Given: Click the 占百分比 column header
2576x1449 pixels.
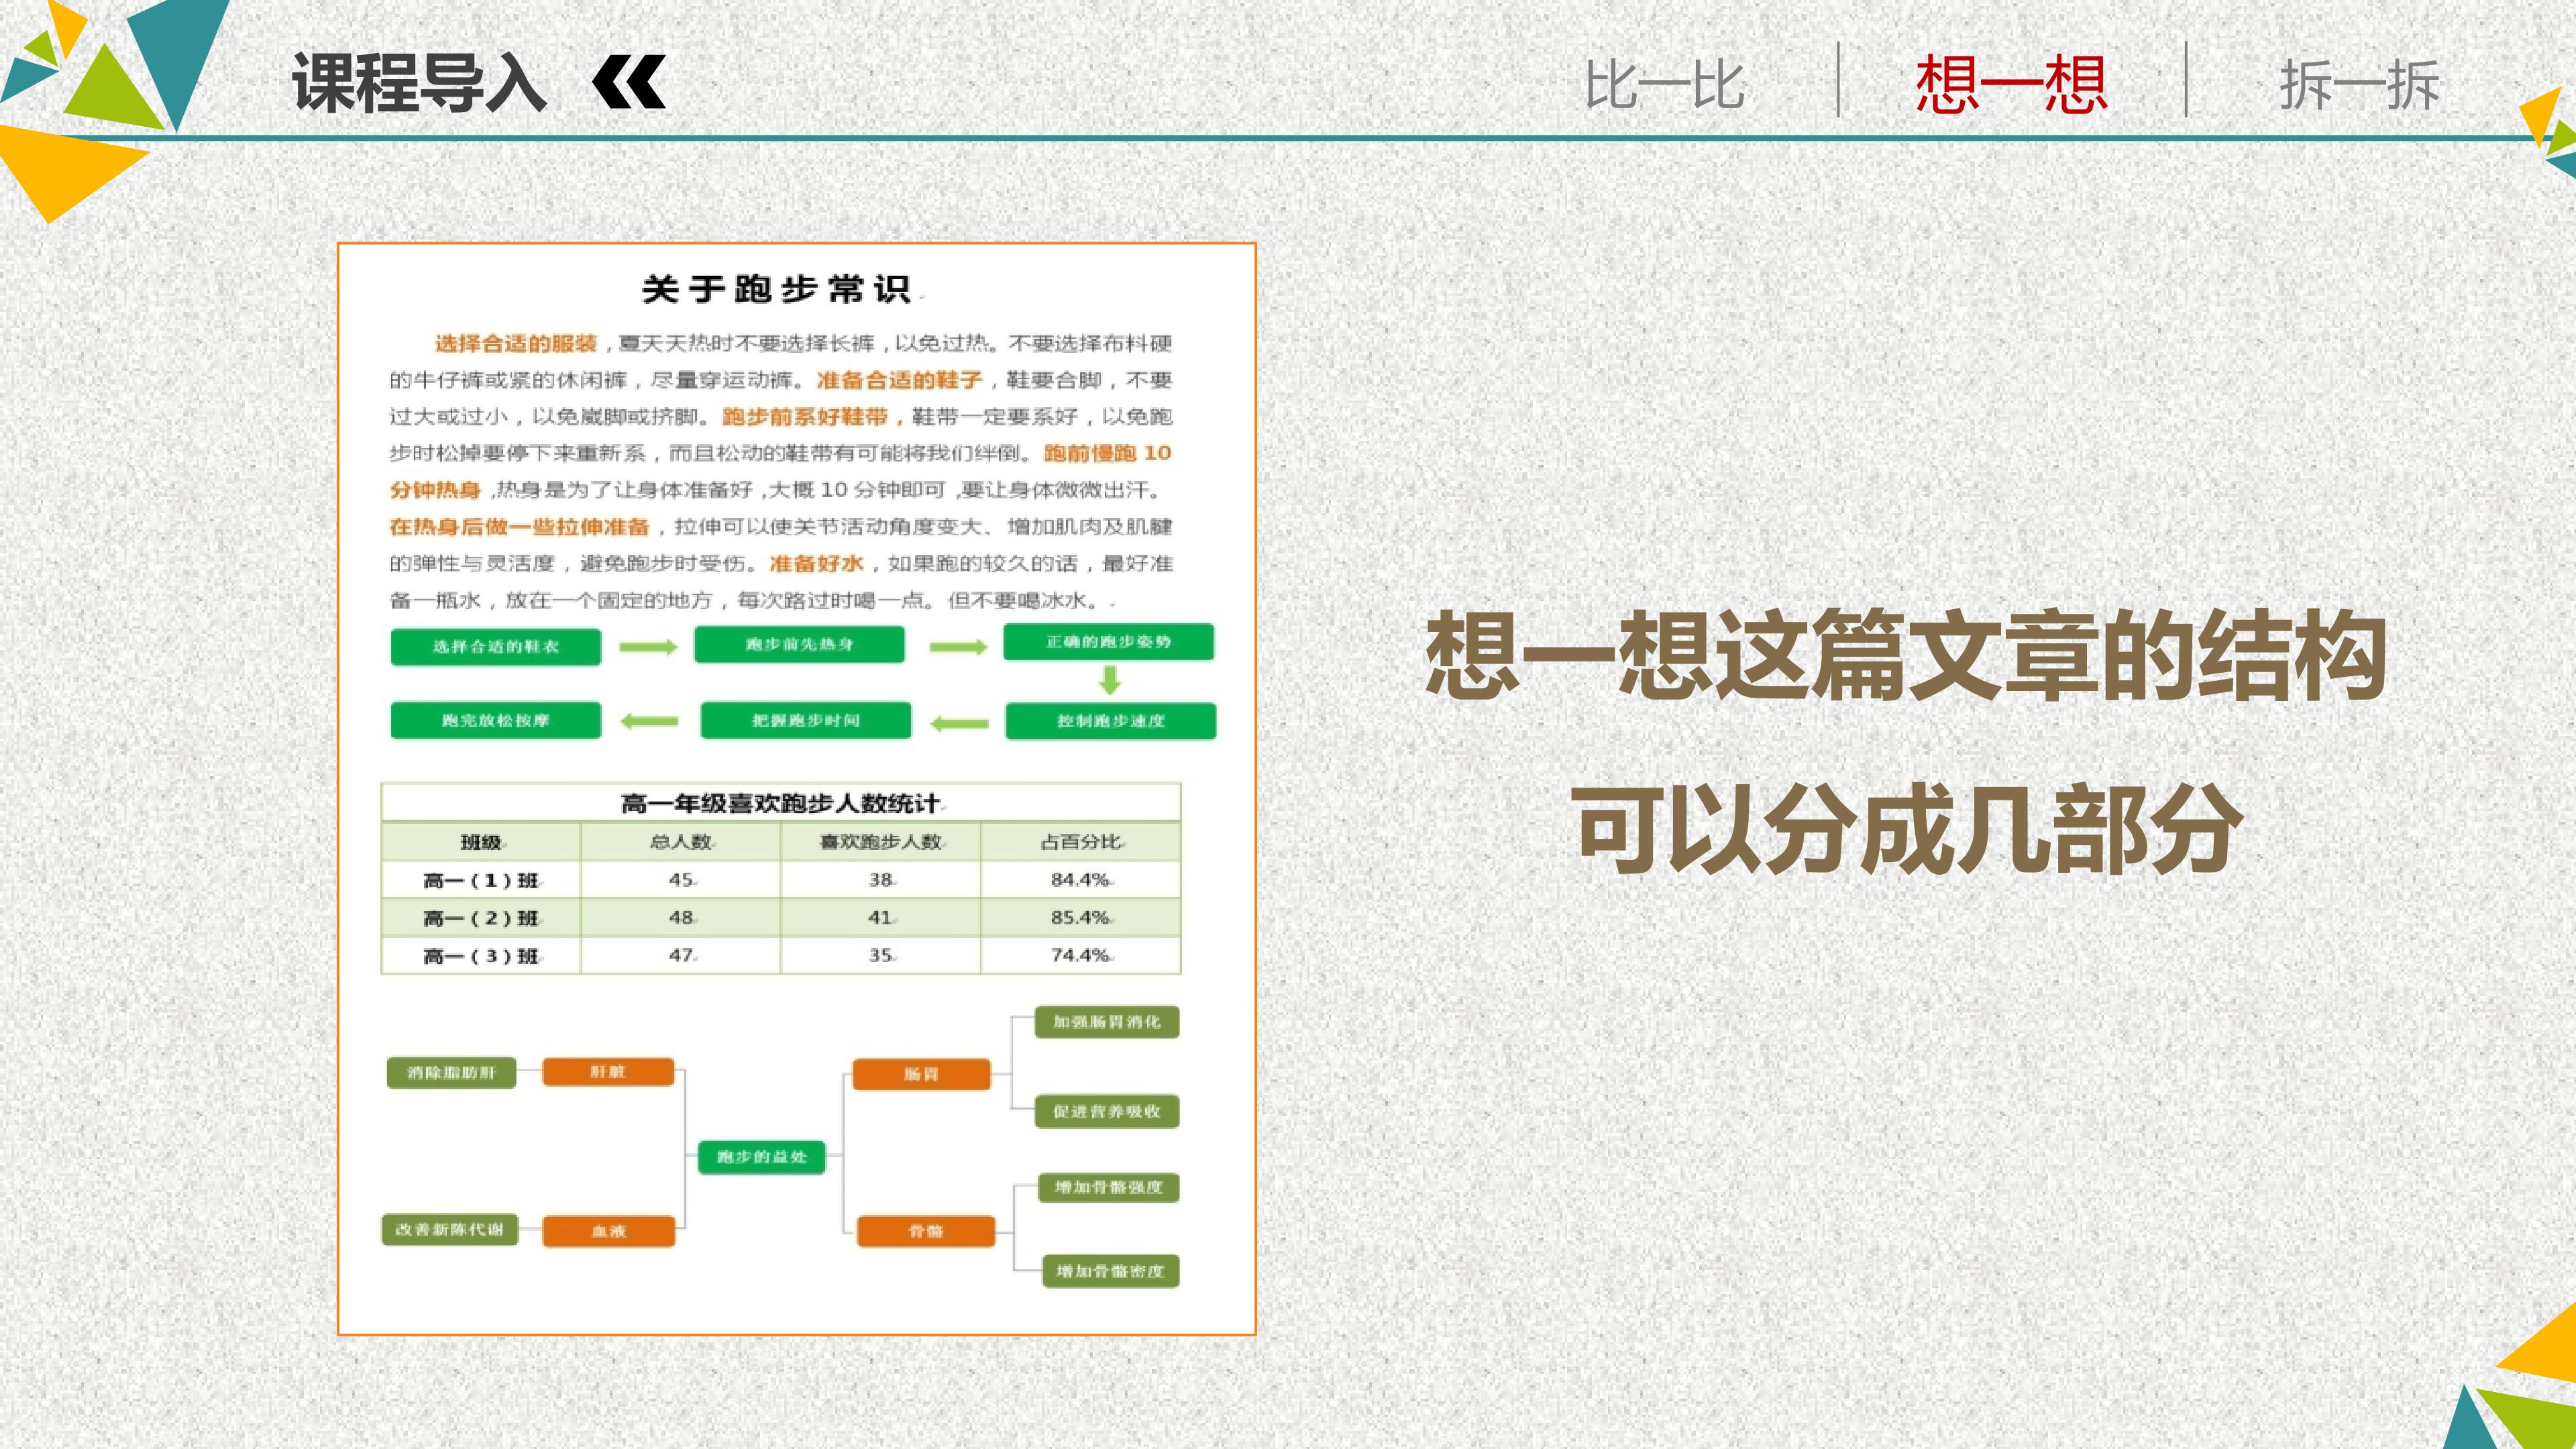Looking at the screenshot, I should tap(1081, 842).
